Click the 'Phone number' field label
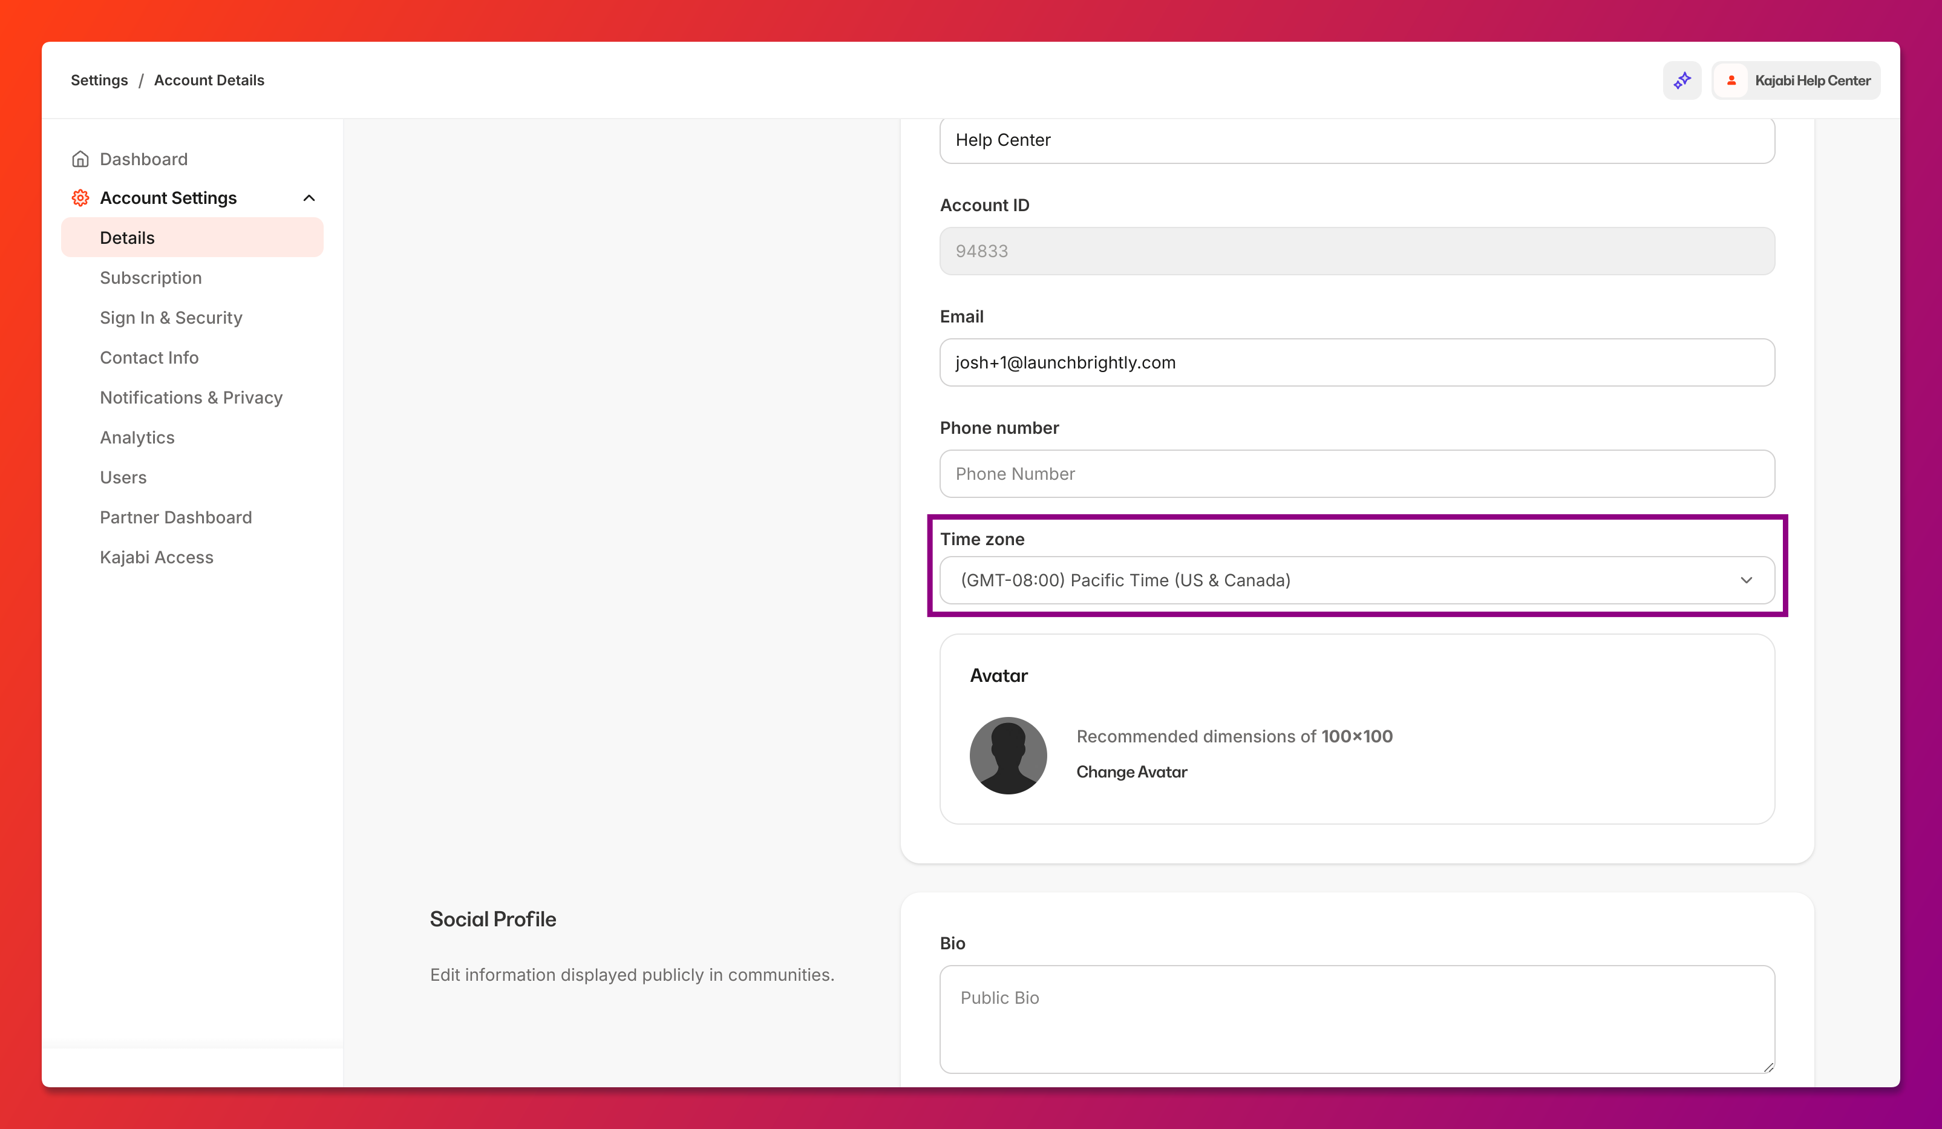This screenshot has width=1942, height=1129. [x=999, y=428]
